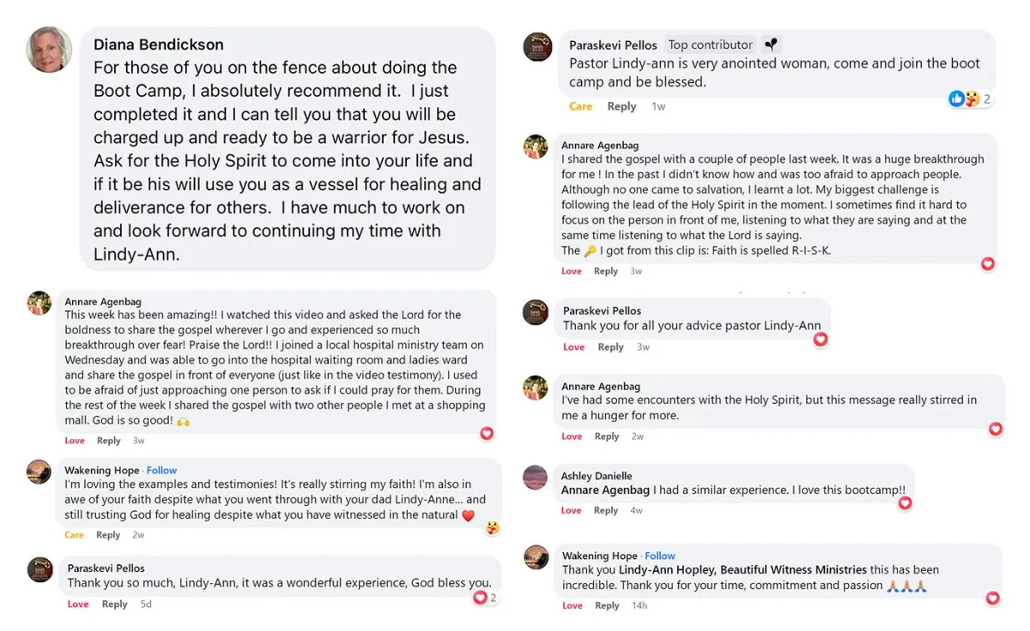1030x631 pixels.
Task: Click the 14h timestamp on Wakening Hope's comment
Action: tap(639, 605)
